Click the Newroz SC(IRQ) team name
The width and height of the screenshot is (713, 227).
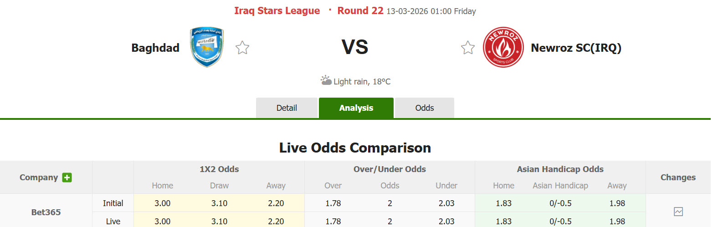[576, 48]
